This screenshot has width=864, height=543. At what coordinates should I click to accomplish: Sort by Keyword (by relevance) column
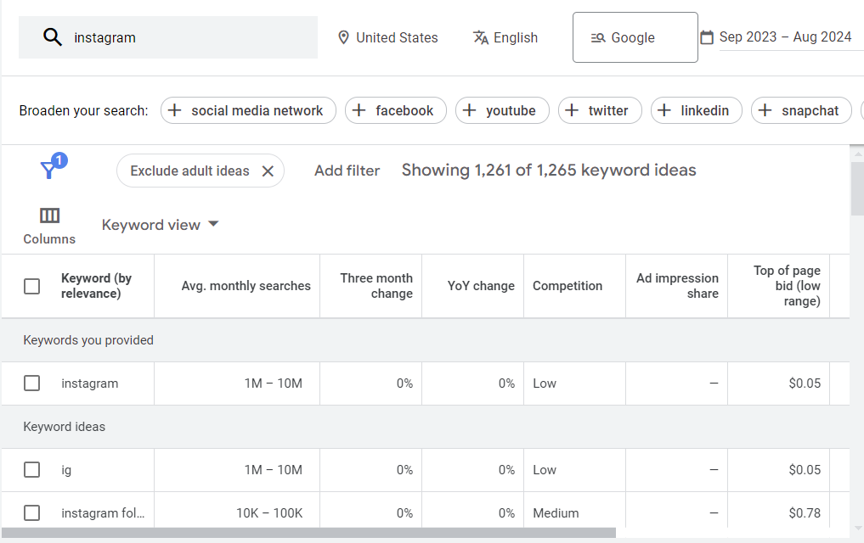(97, 286)
